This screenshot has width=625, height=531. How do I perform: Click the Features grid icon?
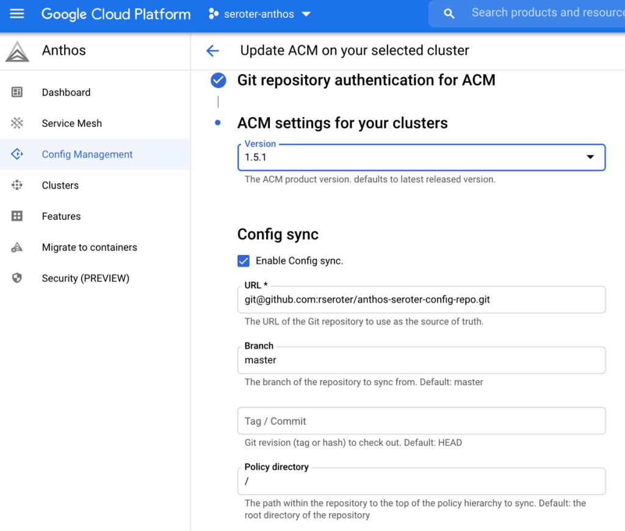click(17, 216)
